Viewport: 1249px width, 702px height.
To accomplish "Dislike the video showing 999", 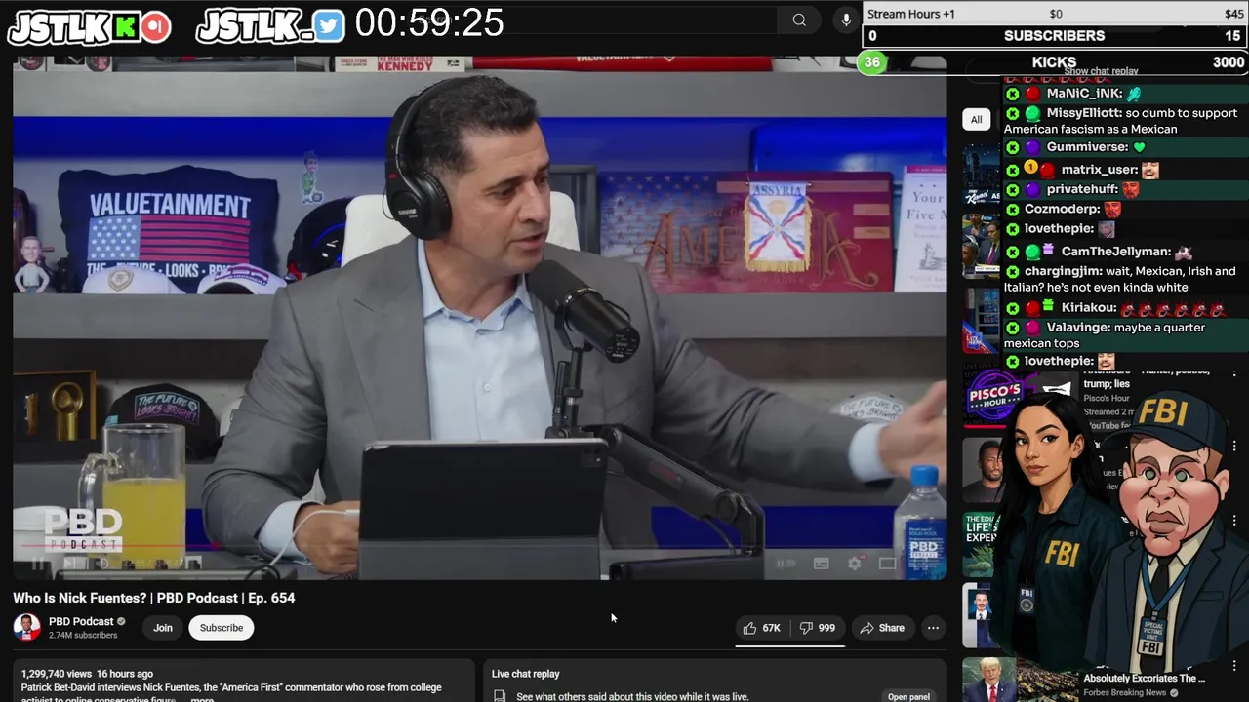I will pos(818,628).
